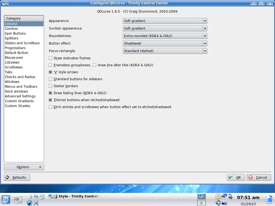Switch to virtual desktop 2 in pager
This screenshot has width=275, height=206.
pos(201,203)
